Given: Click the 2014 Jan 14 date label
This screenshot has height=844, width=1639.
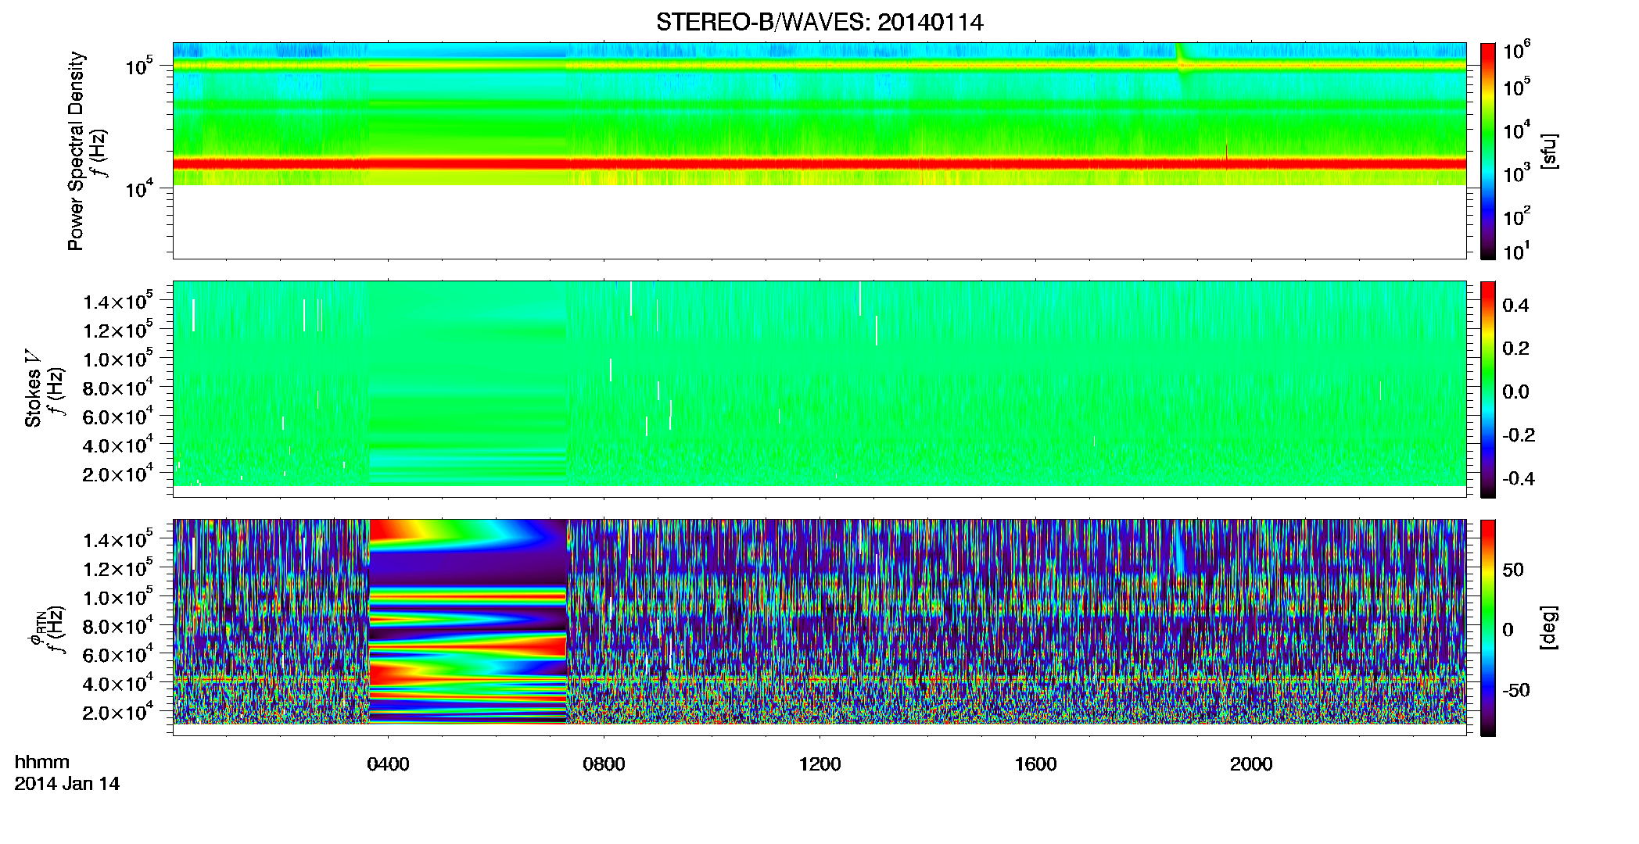Looking at the screenshot, I should (67, 784).
